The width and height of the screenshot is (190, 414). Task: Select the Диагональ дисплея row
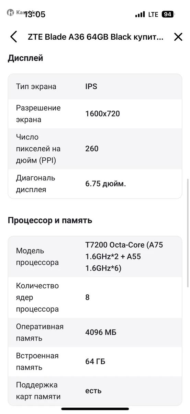point(95,184)
